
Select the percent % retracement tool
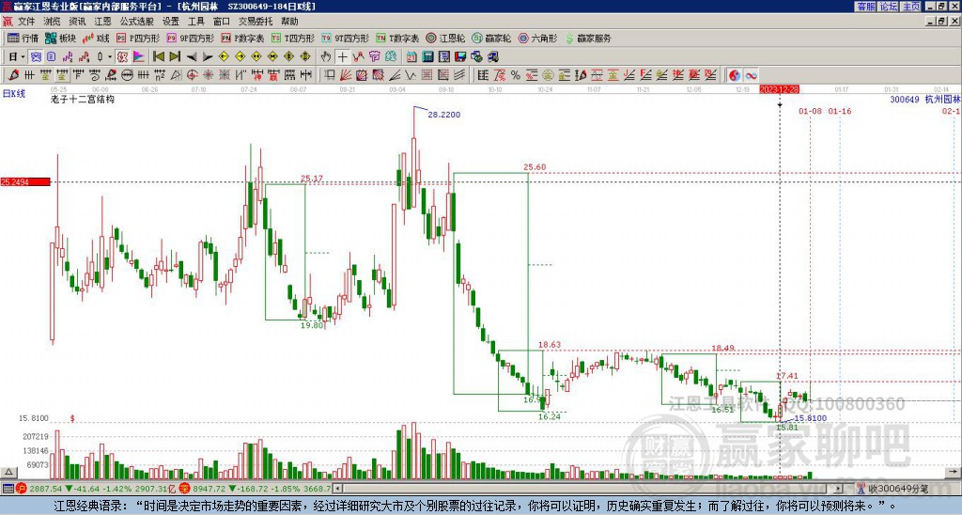pyautogui.click(x=516, y=75)
